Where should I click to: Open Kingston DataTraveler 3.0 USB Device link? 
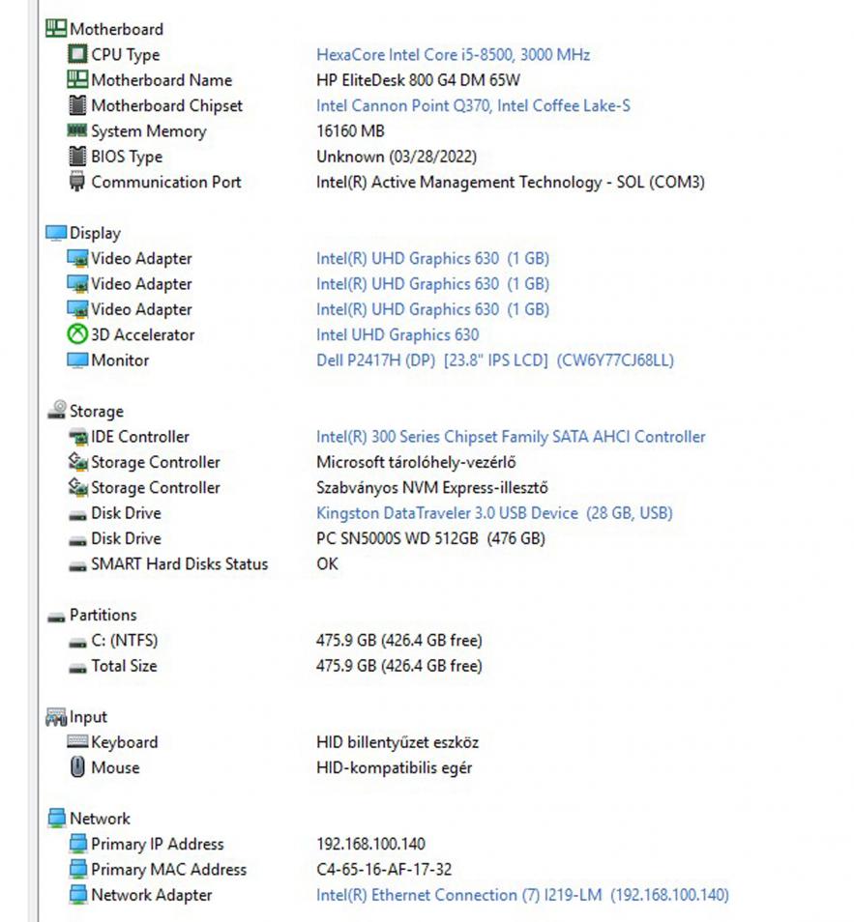click(494, 513)
